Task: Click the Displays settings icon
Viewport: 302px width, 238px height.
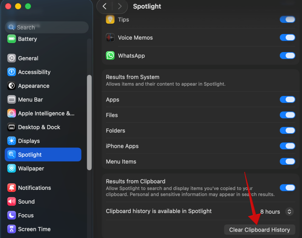Action: [12, 141]
